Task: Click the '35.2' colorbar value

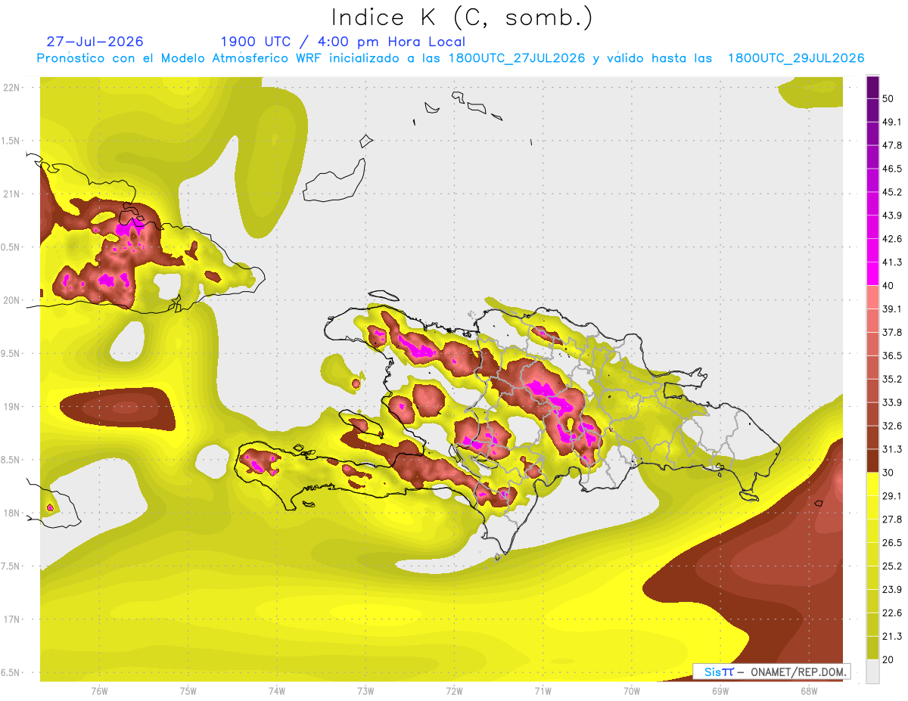Action: pyautogui.click(x=892, y=379)
